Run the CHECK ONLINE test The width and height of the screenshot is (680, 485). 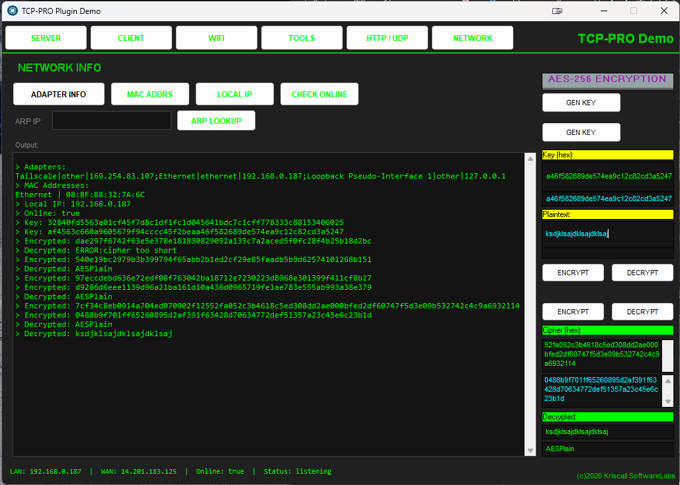[x=319, y=94]
